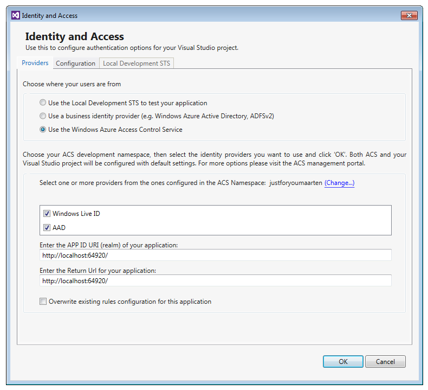Open the Local Development STS tab
428x390 pixels.
137,63
